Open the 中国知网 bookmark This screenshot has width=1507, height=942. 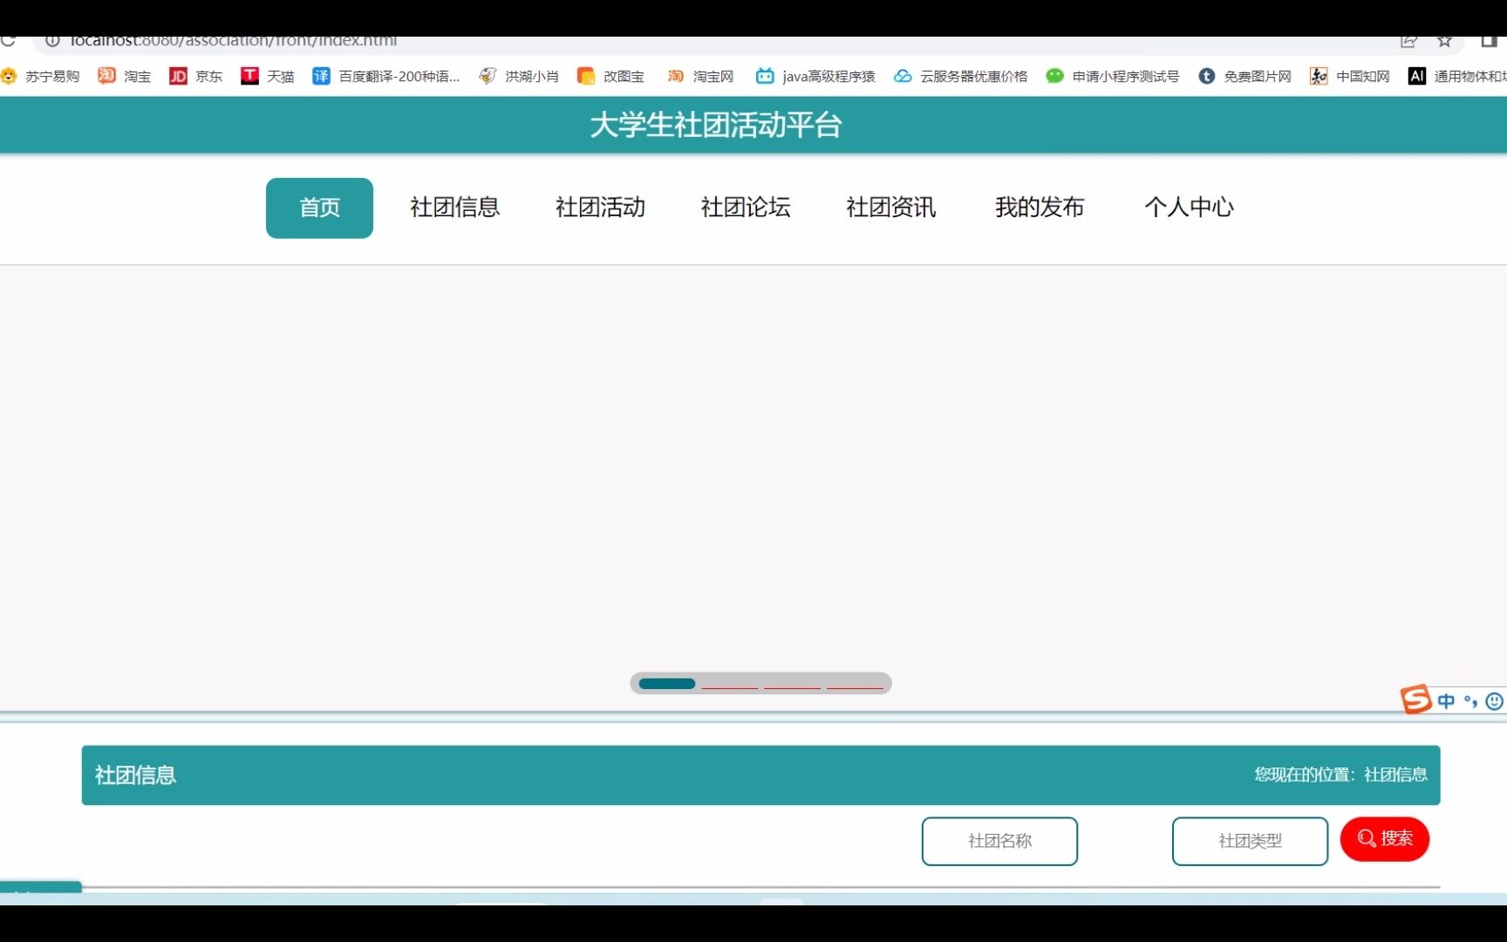1350,77
